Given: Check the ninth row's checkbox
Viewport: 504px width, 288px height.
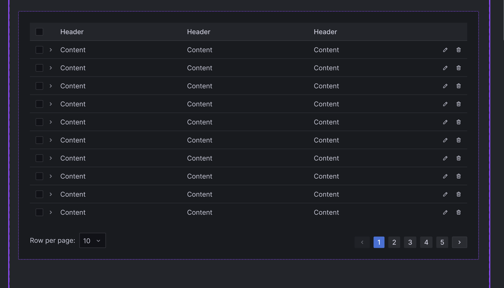Looking at the screenshot, I should tap(39, 194).
